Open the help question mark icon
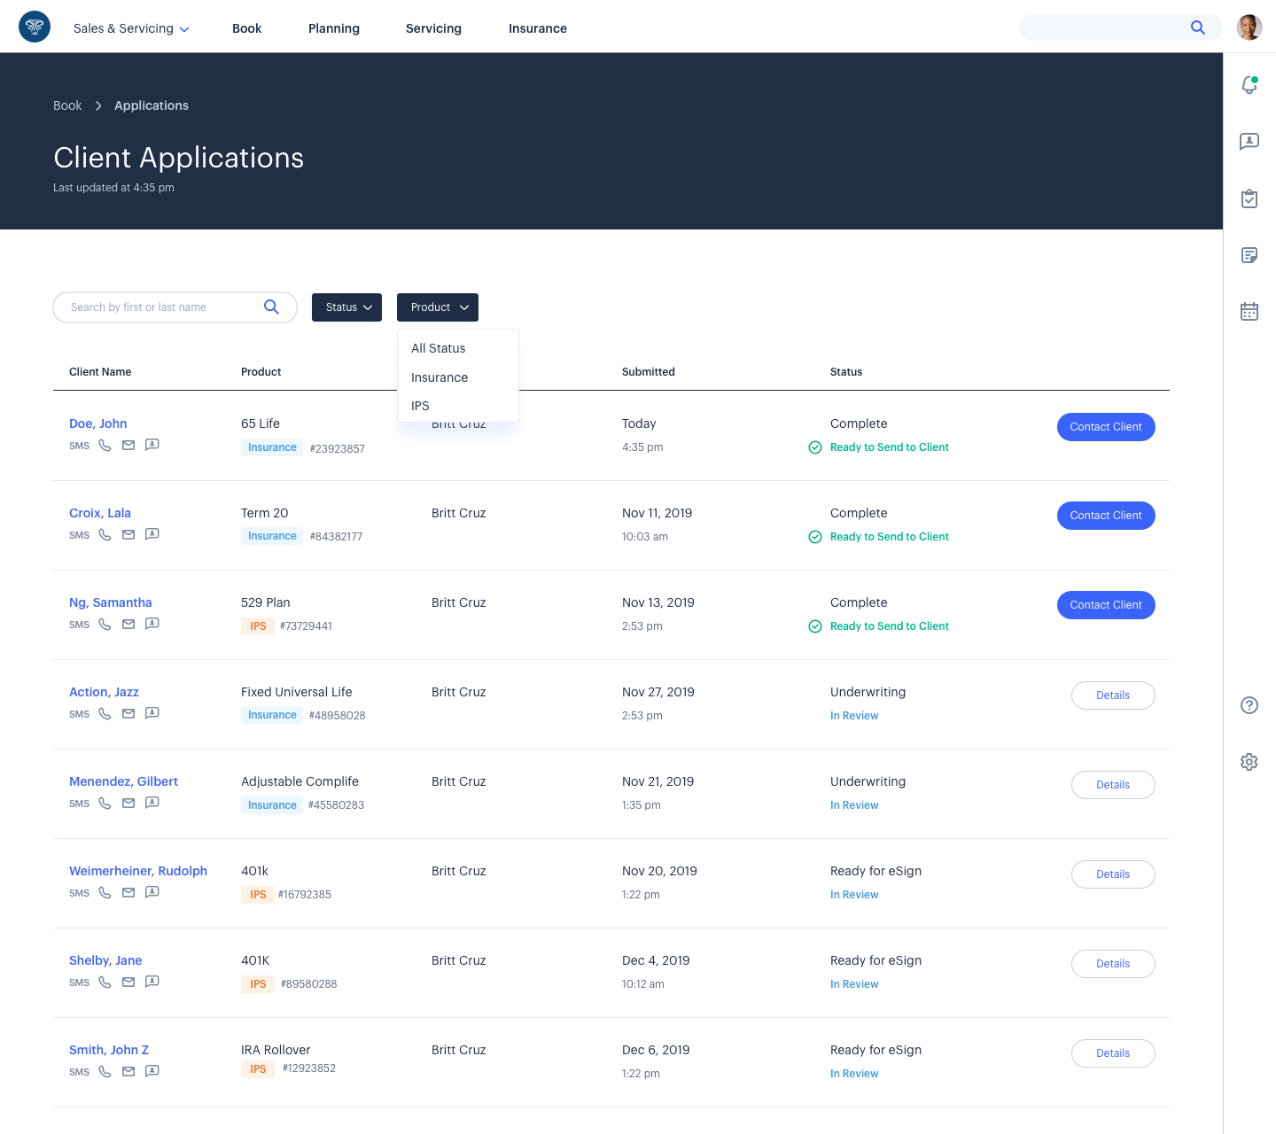Viewport: 1276px width, 1134px height. pos(1249,705)
